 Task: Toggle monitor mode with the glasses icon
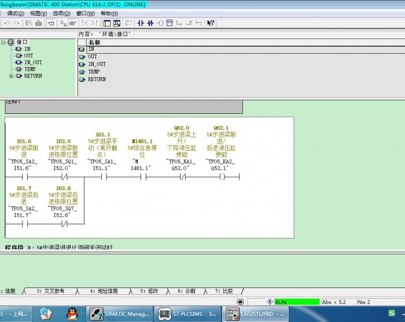pyautogui.click(x=72, y=23)
